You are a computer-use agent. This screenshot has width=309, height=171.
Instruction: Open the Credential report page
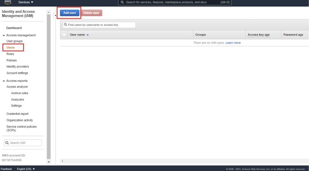pyautogui.click(x=17, y=114)
